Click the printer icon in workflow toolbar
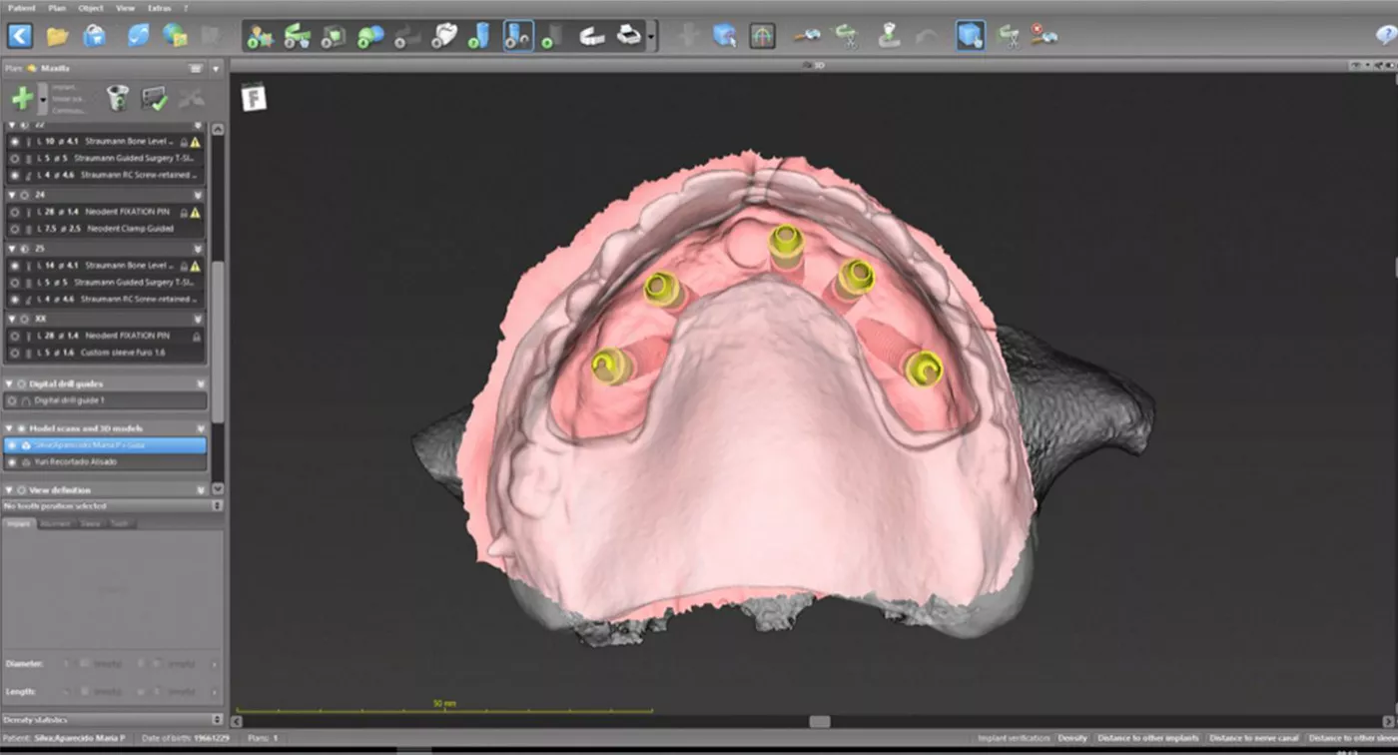This screenshot has width=1398, height=755. [x=628, y=37]
